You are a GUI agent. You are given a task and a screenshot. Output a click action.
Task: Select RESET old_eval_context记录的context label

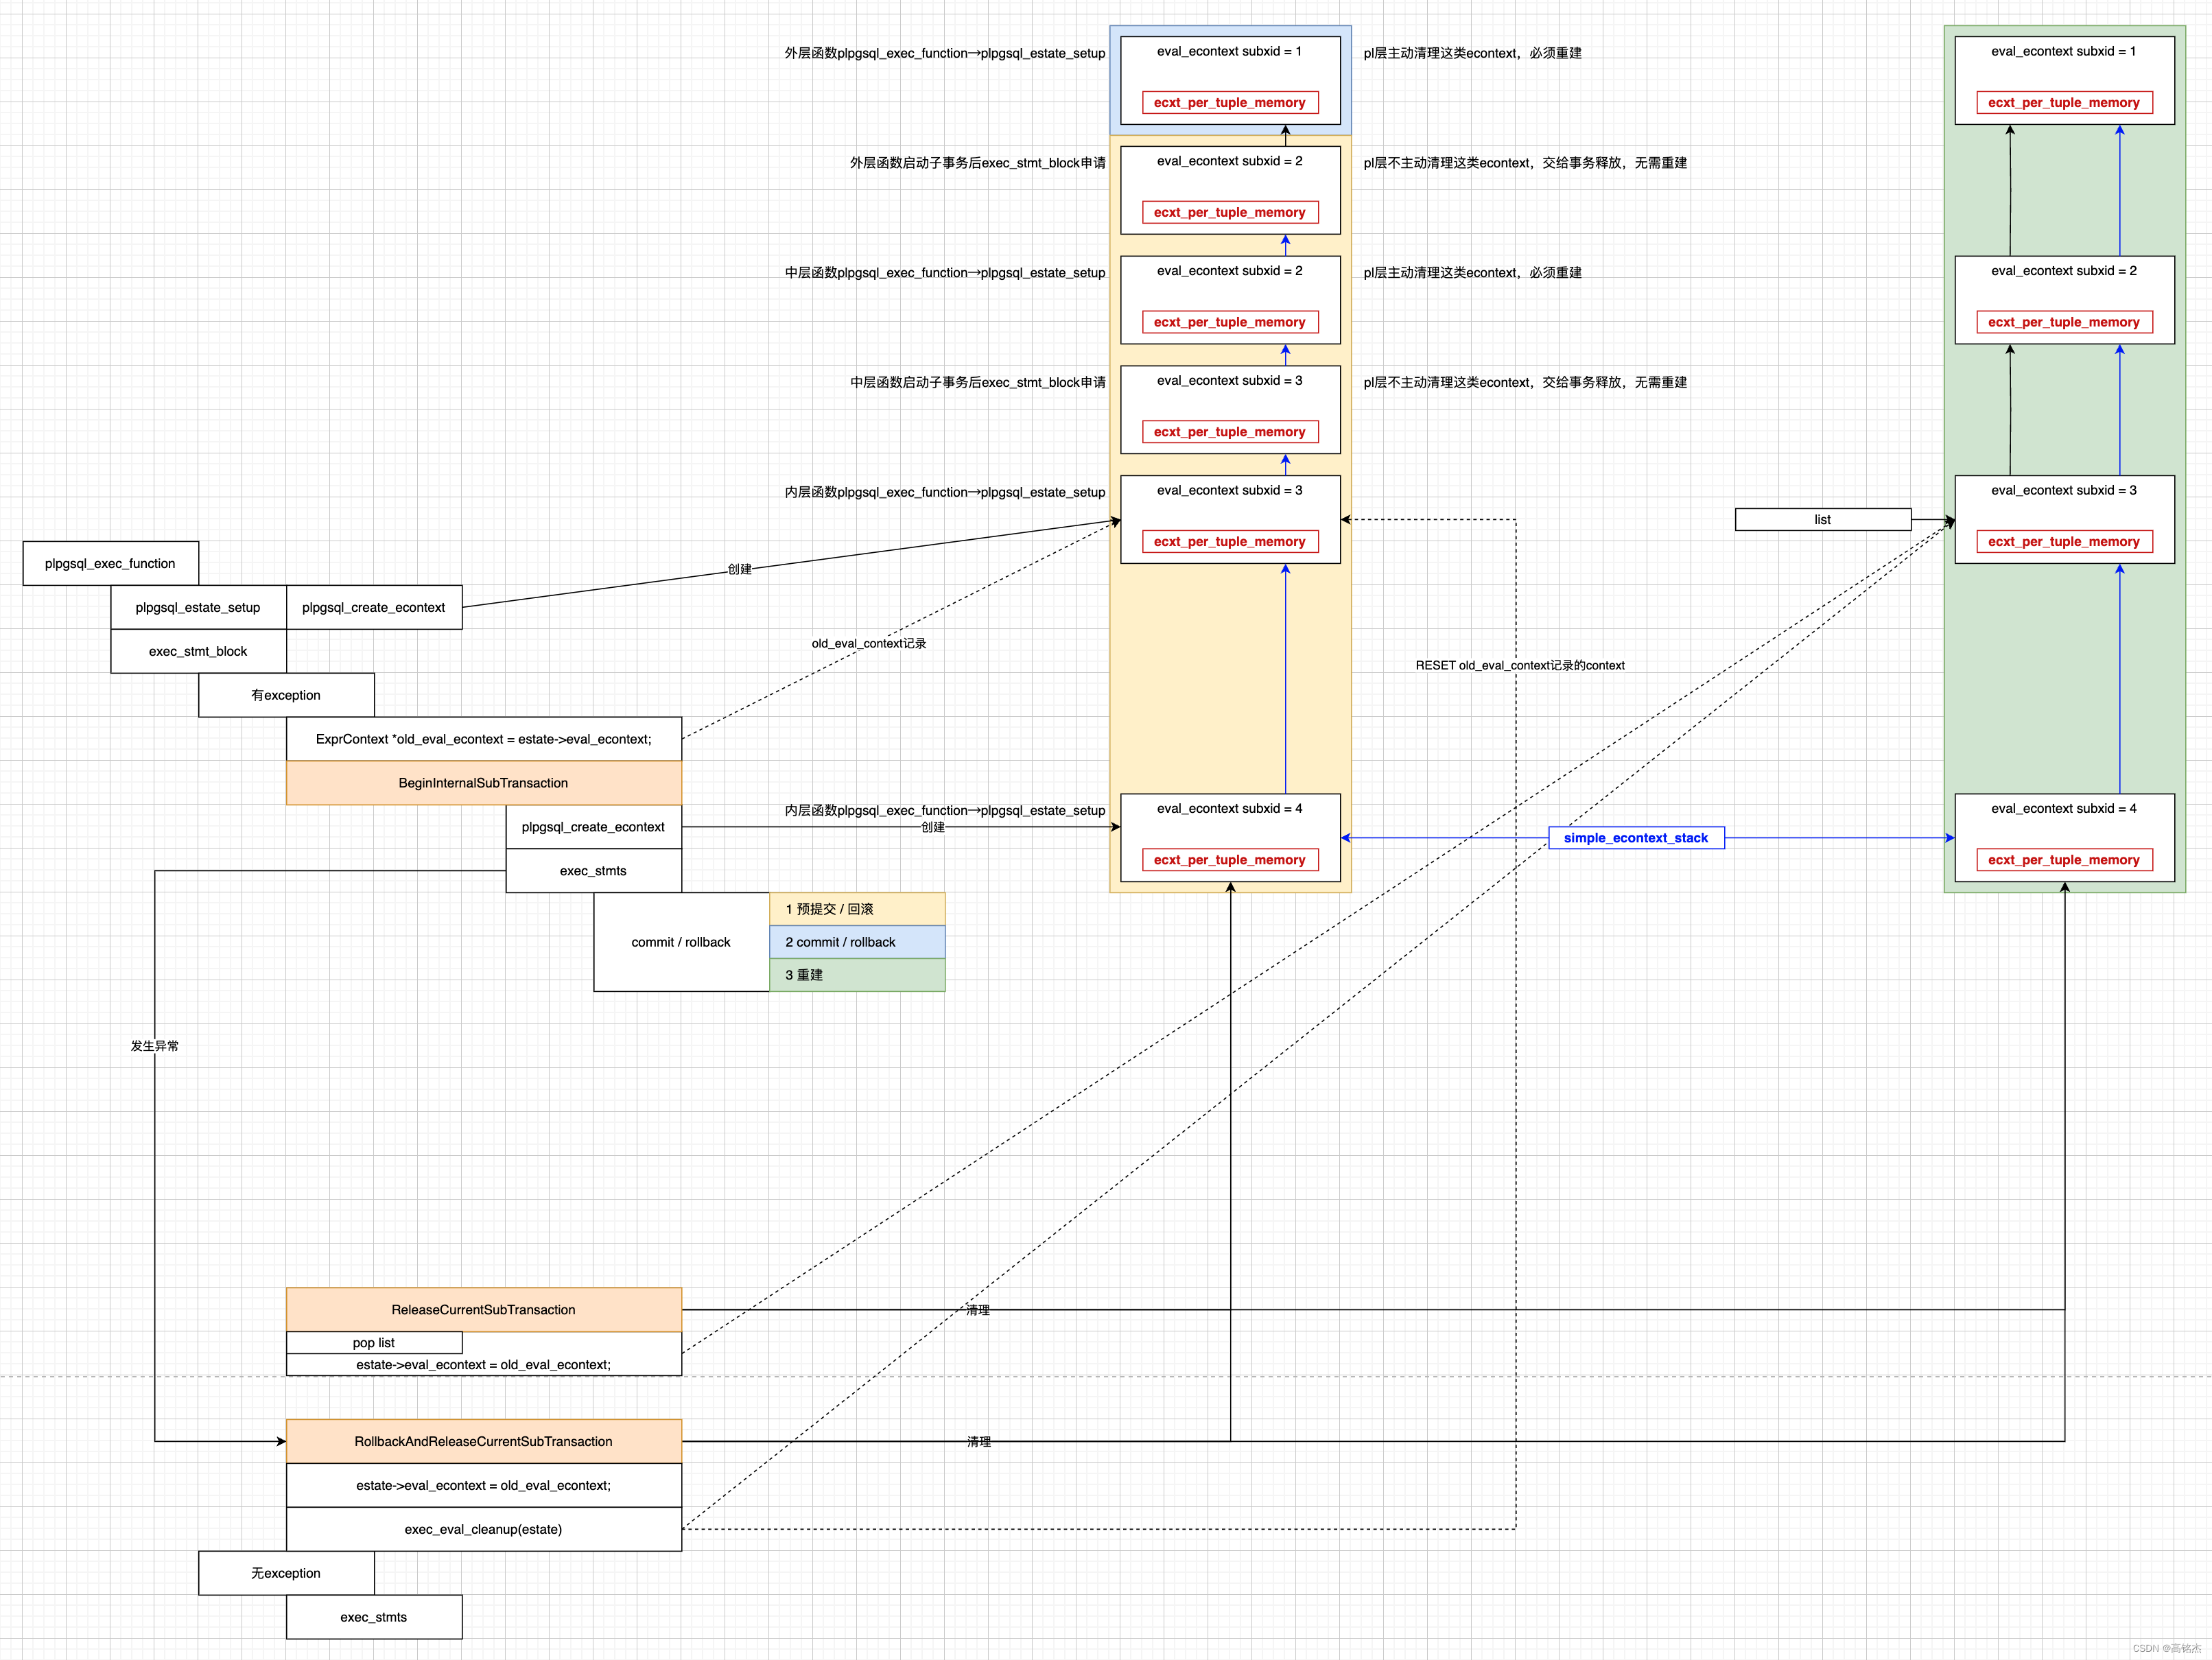(x=1520, y=665)
